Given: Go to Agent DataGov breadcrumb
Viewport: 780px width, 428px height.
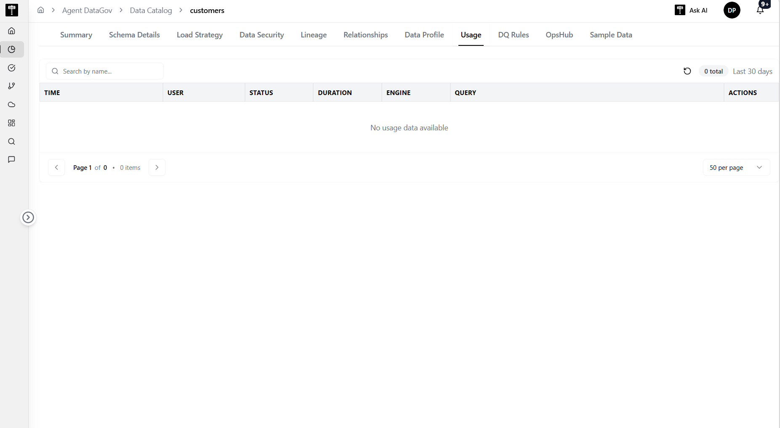Looking at the screenshot, I should point(87,11).
